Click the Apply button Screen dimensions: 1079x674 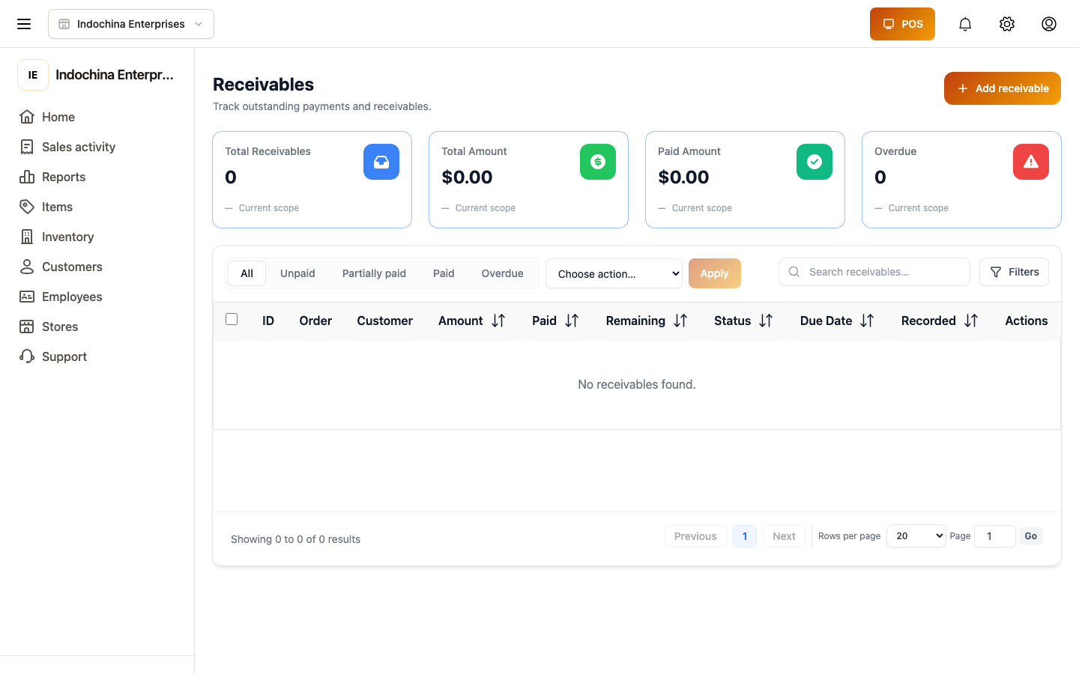(715, 273)
